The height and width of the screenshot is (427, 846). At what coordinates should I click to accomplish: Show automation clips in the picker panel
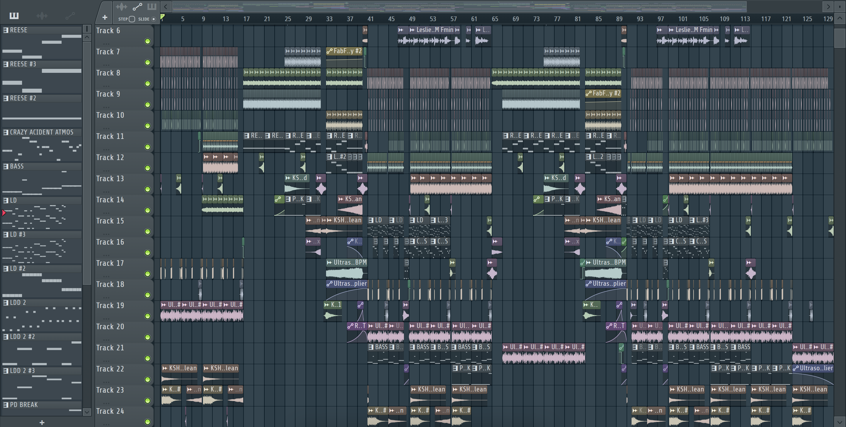[x=70, y=16]
